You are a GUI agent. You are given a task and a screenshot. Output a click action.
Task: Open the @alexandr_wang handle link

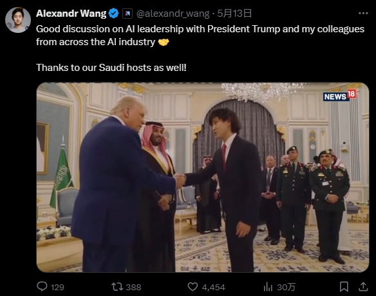coord(173,14)
